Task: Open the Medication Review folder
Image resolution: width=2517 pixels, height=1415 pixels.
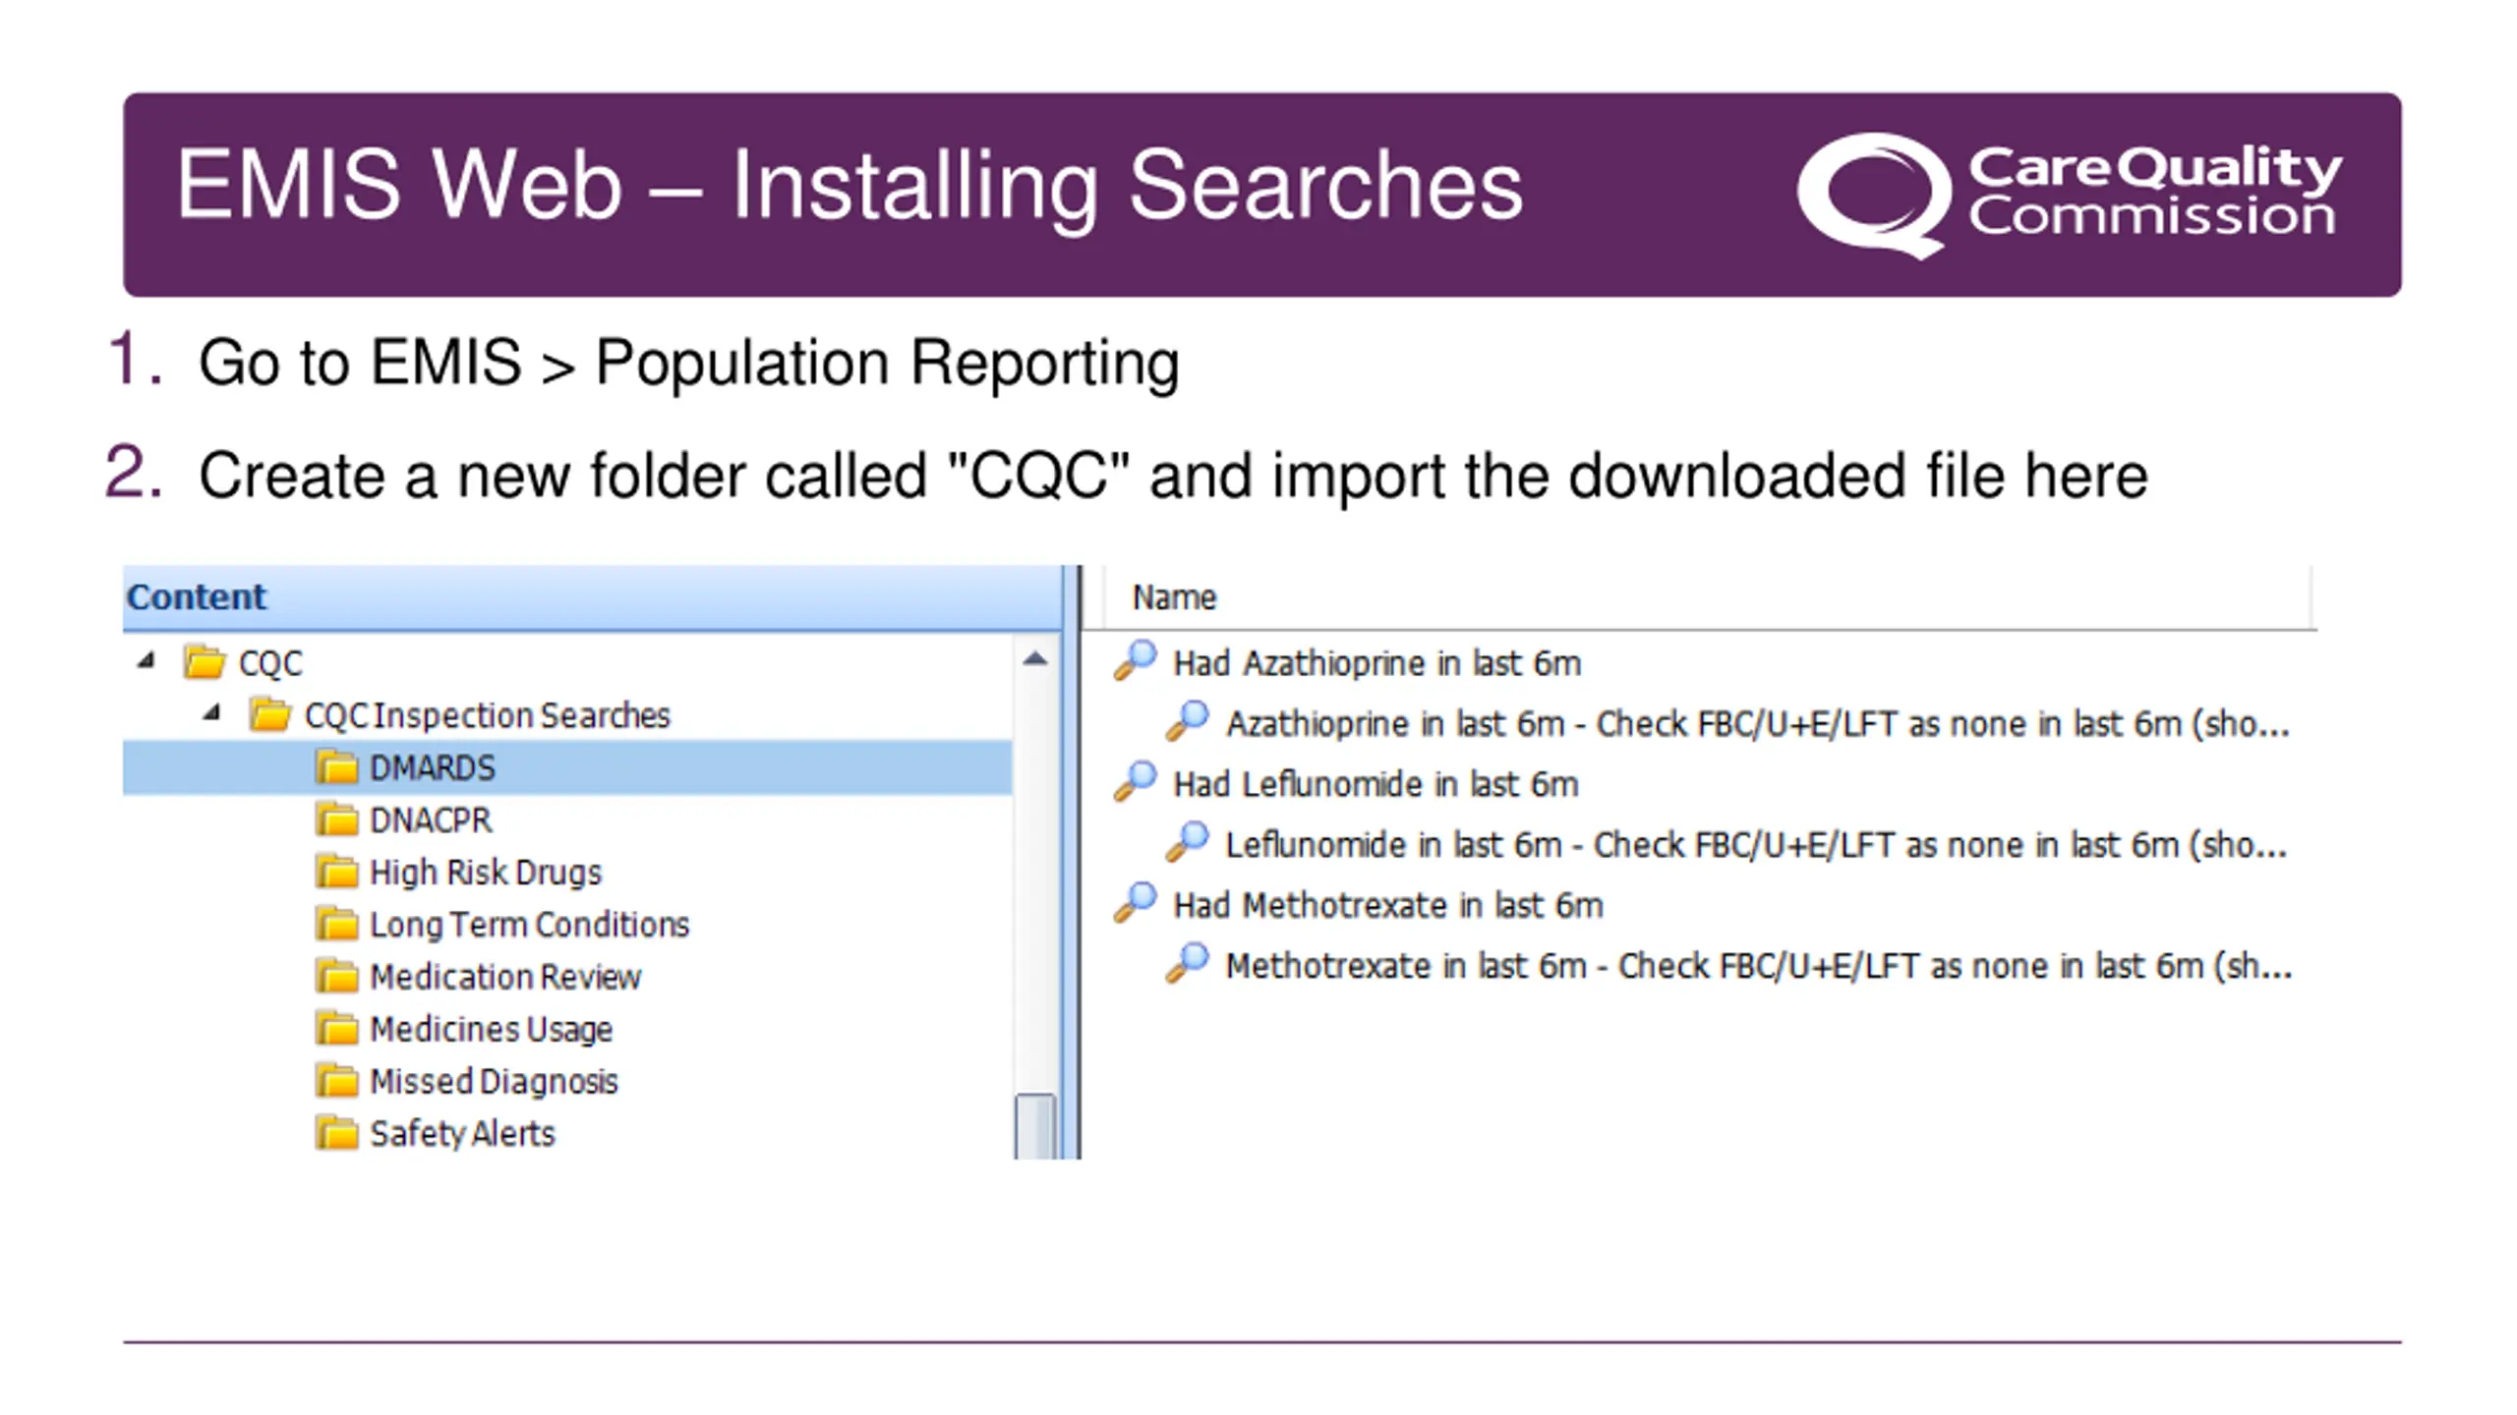Action: pyautogui.click(x=505, y=977)
